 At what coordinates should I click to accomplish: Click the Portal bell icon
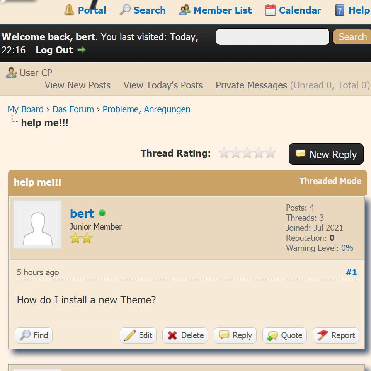pos(69,10)
